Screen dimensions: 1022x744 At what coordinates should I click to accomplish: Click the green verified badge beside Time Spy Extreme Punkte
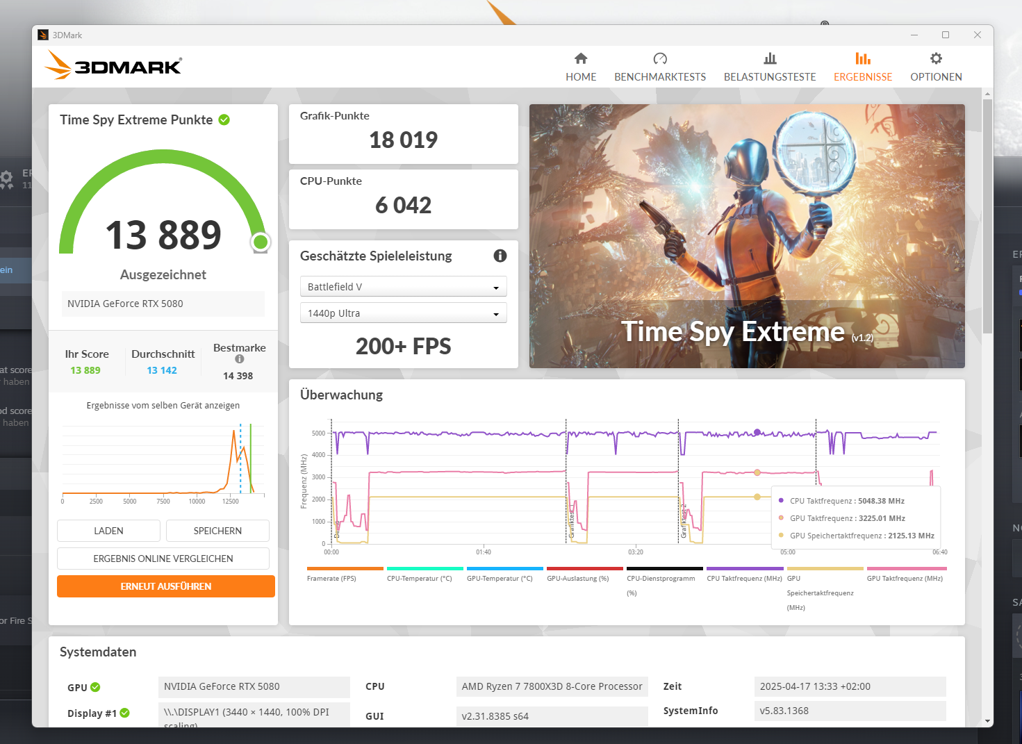click(224, 119)
